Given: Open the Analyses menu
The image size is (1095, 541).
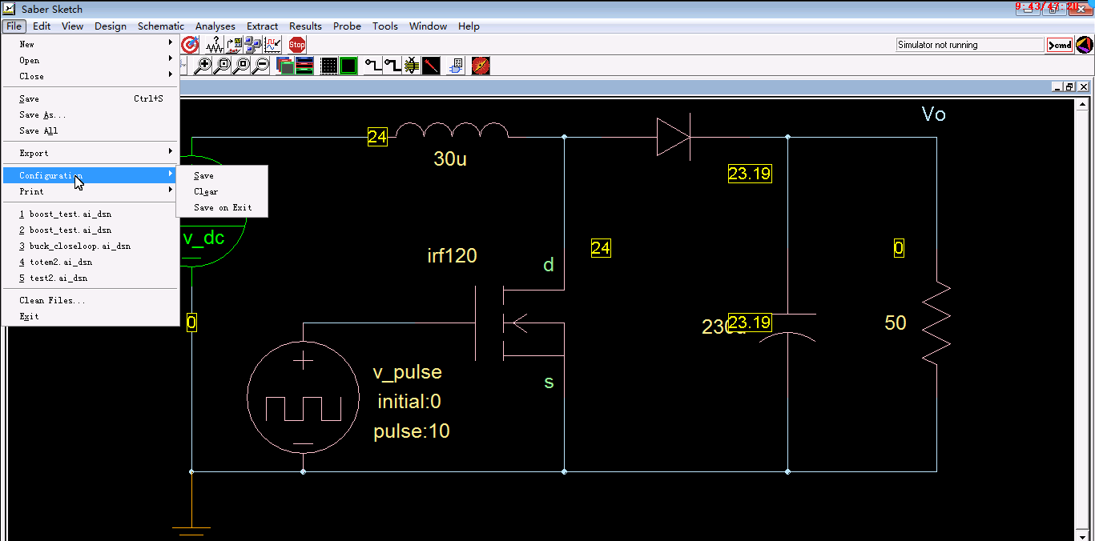Looking at the screenshot, I should 215,26.
